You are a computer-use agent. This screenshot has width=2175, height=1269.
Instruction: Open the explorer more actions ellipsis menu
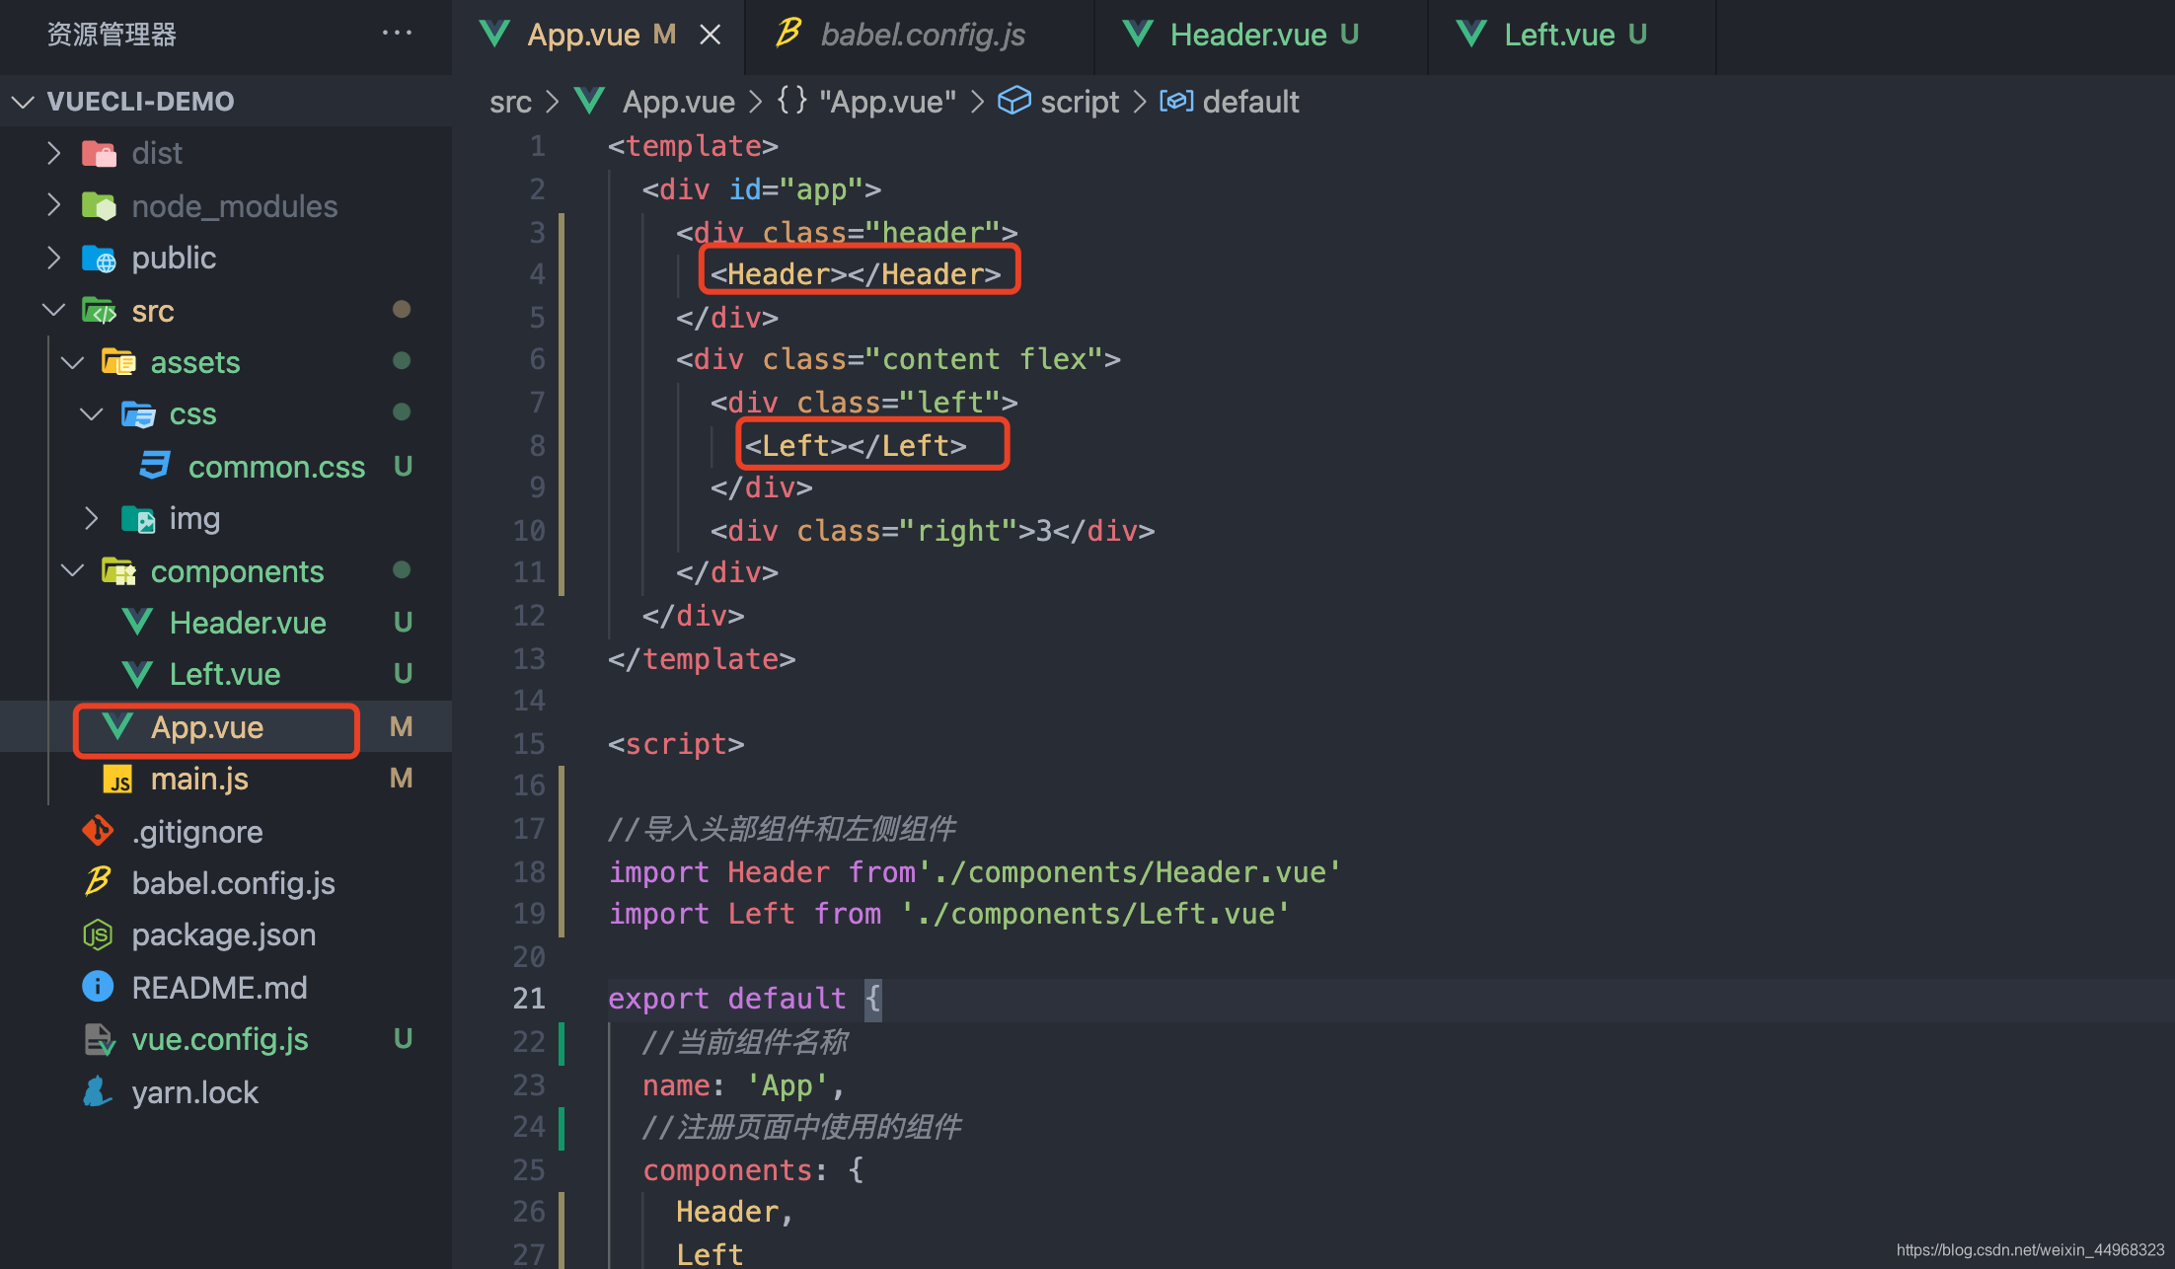(397, 34)
